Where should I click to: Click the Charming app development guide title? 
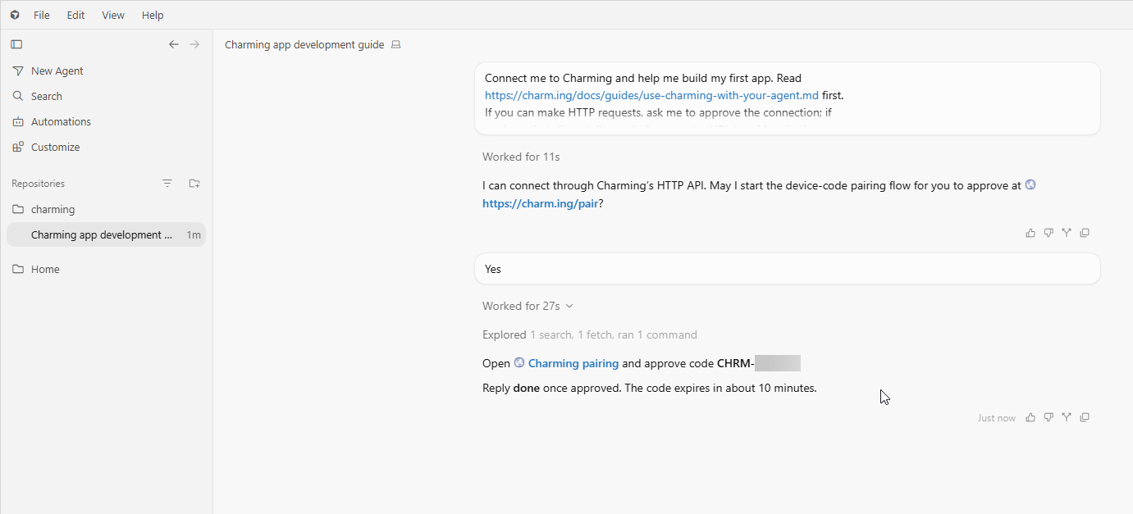click(304, 44)
